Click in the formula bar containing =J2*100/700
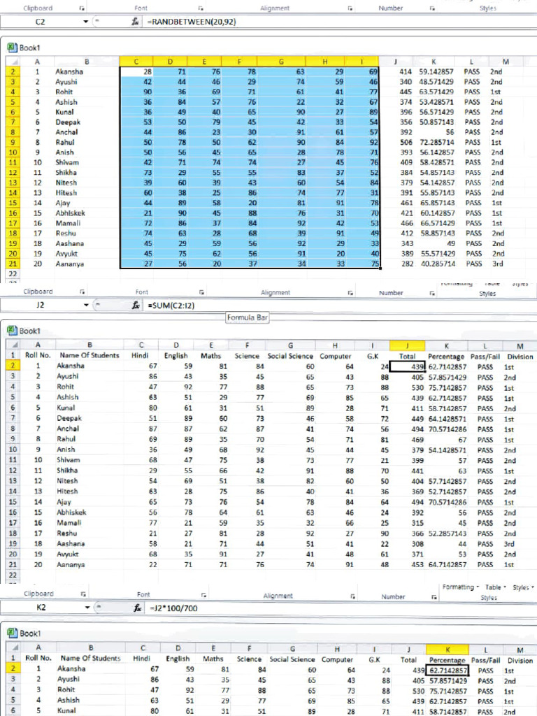 (x=341, y=608)
